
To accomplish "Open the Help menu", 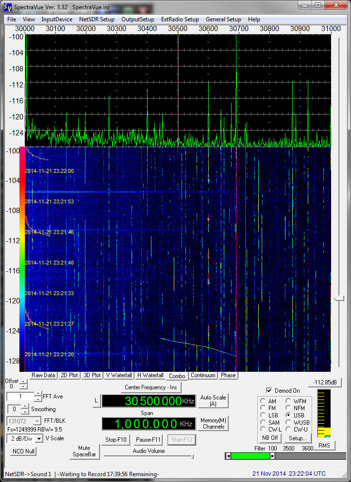I will pyautogui.click(x=254, y=19).
